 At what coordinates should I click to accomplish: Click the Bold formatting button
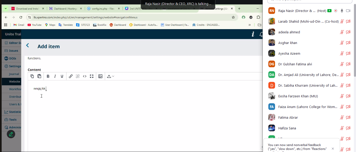coord(48,76)
